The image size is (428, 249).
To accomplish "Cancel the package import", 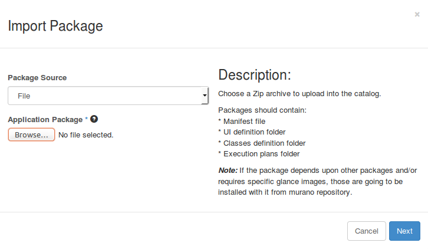I will click(366, 231).
